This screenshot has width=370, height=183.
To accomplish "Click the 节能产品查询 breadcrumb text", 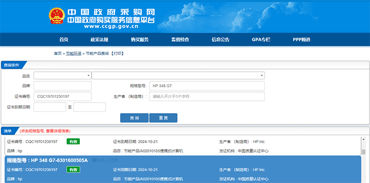I will point(97,54).
